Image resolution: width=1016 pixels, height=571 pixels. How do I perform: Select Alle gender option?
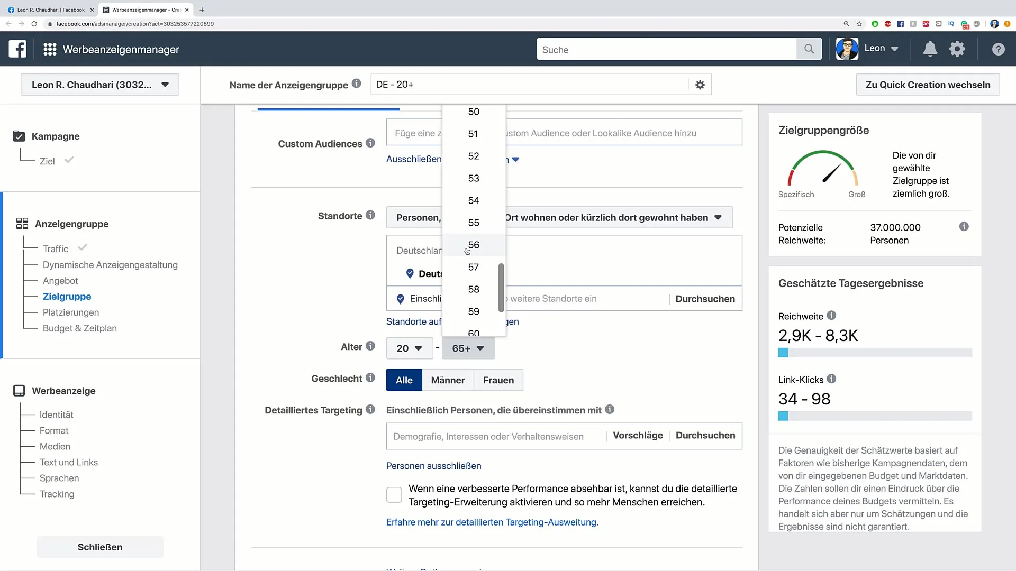404,380
